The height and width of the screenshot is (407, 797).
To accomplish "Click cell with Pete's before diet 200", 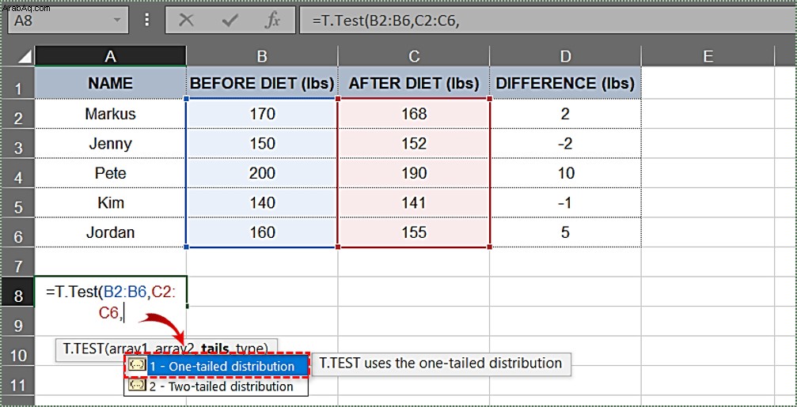I will [x=262, y=174].
